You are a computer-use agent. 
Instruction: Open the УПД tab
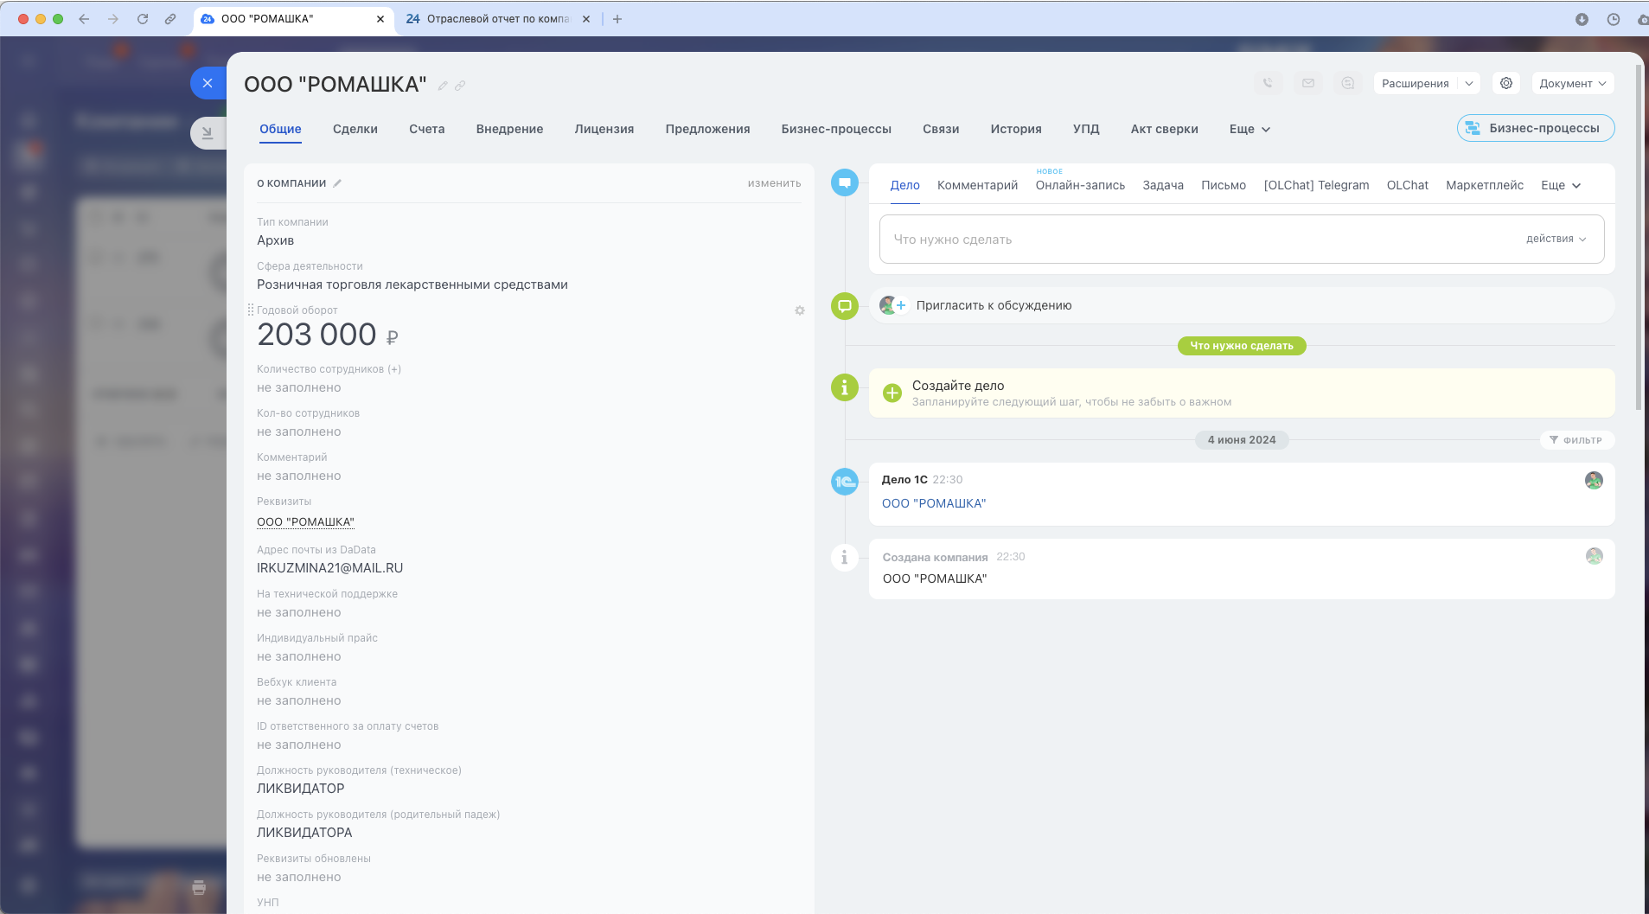1086,129
